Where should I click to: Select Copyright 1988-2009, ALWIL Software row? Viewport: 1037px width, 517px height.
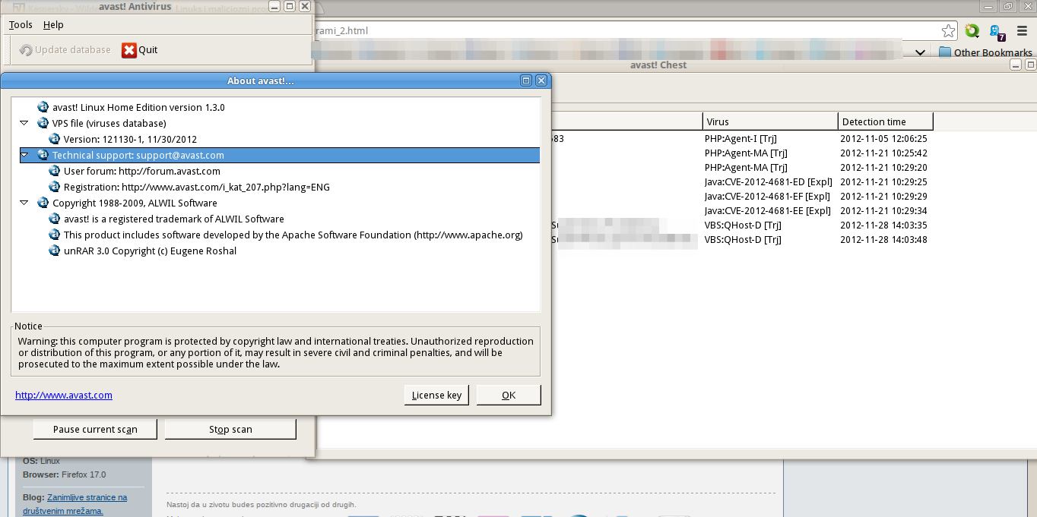coord(135,203)
